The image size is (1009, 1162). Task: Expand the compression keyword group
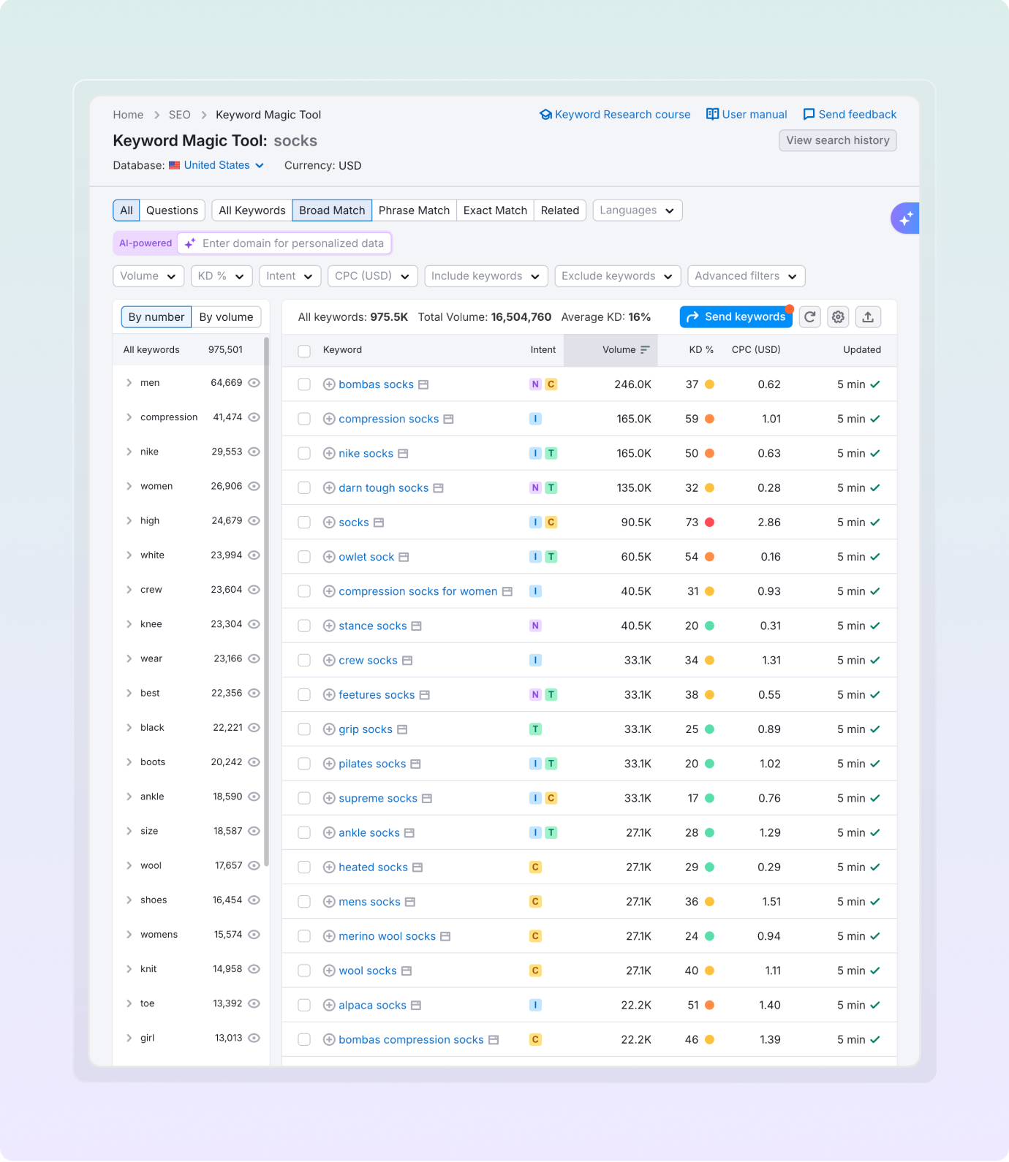point(129,417)
